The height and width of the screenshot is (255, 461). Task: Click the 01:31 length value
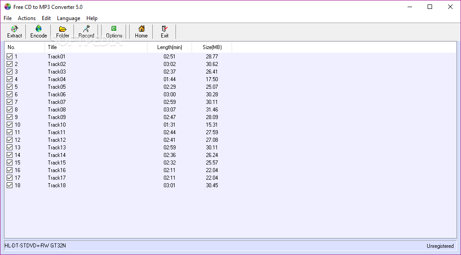170,125
